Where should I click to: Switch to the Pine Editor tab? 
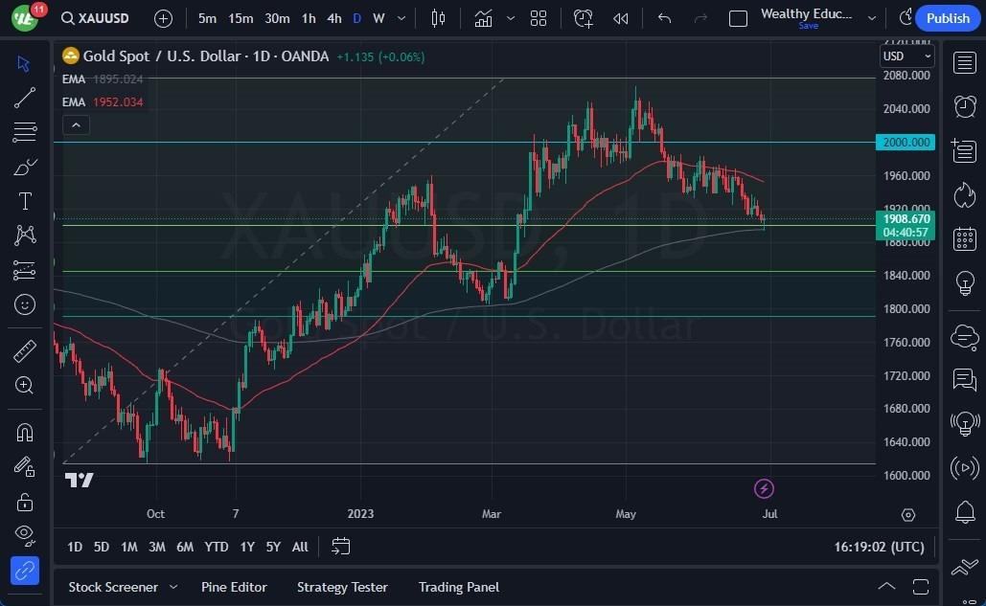point(234,587)
